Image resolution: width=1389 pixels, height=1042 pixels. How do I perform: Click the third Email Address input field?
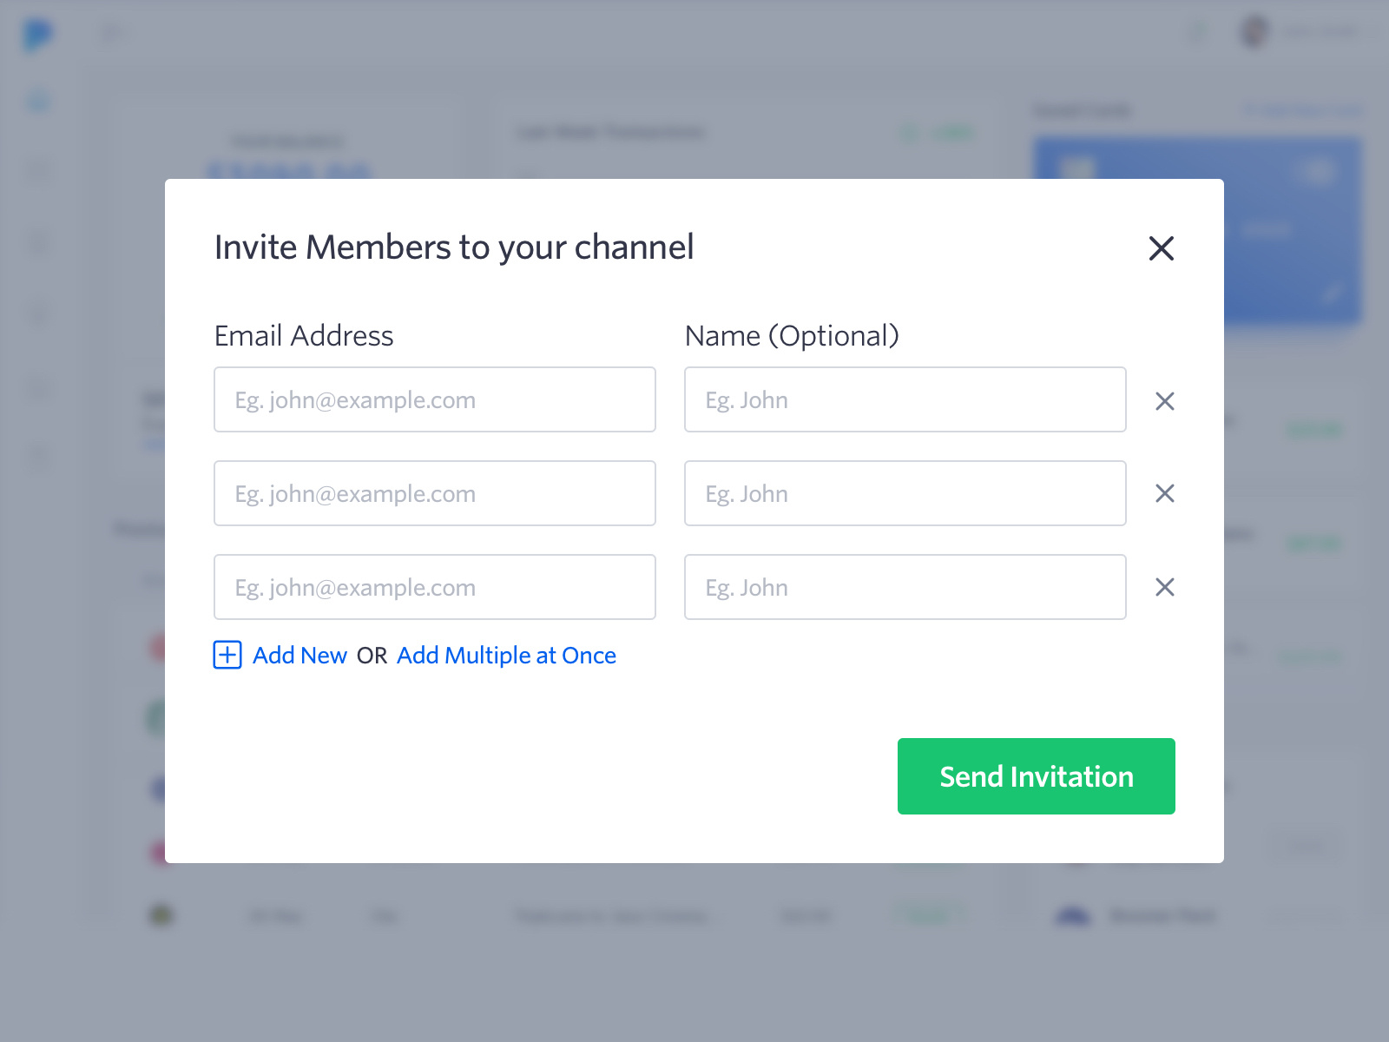pyautogui.click(x=434, y=587)
